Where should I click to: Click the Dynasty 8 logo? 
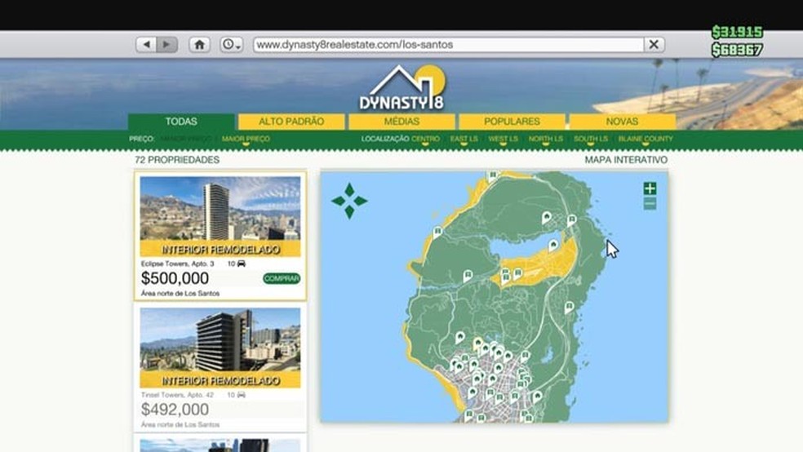[402, 88]
